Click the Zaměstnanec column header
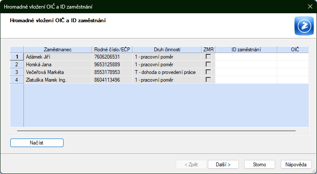Viewport: 317px width, 174px height. (58, 50)
